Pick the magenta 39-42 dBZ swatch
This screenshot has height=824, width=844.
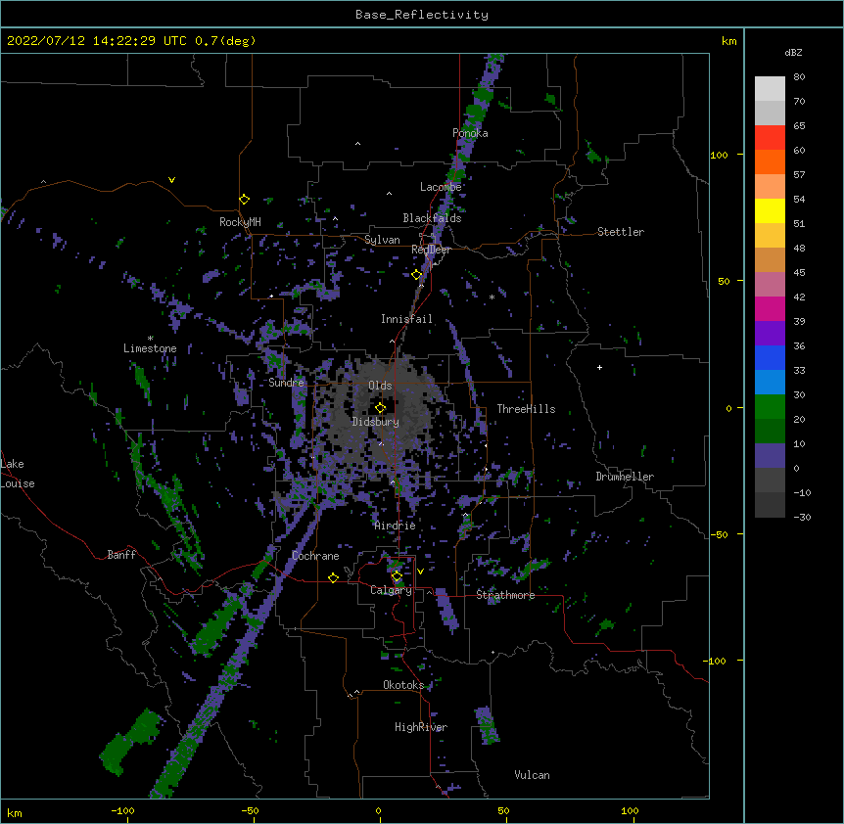(x=770, y=309)
